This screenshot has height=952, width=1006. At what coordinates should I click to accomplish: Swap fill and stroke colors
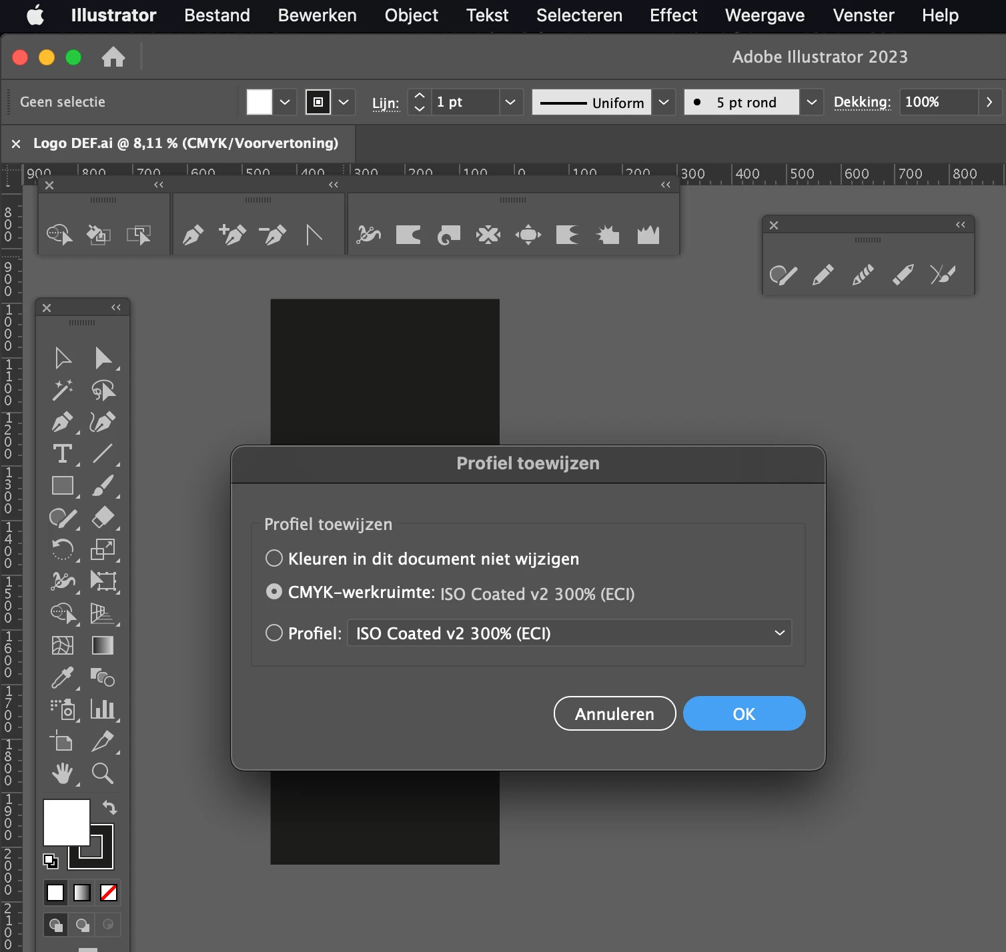pos(110,808)
